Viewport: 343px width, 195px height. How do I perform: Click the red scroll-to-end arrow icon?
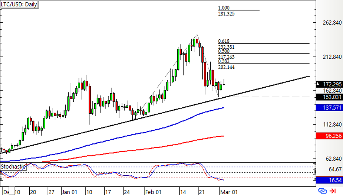pyautogui.click(x=333, y=191)
